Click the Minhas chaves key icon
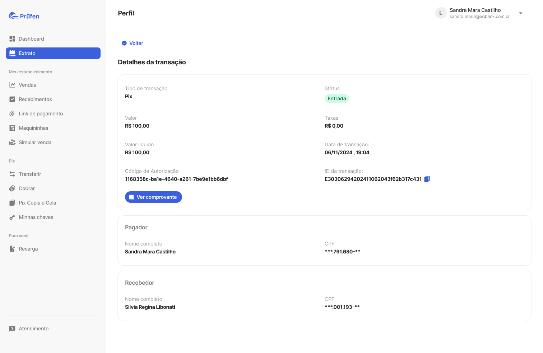The width and height of the screenshot is (543, 353). pyautogui.click(x=12, y=217)
